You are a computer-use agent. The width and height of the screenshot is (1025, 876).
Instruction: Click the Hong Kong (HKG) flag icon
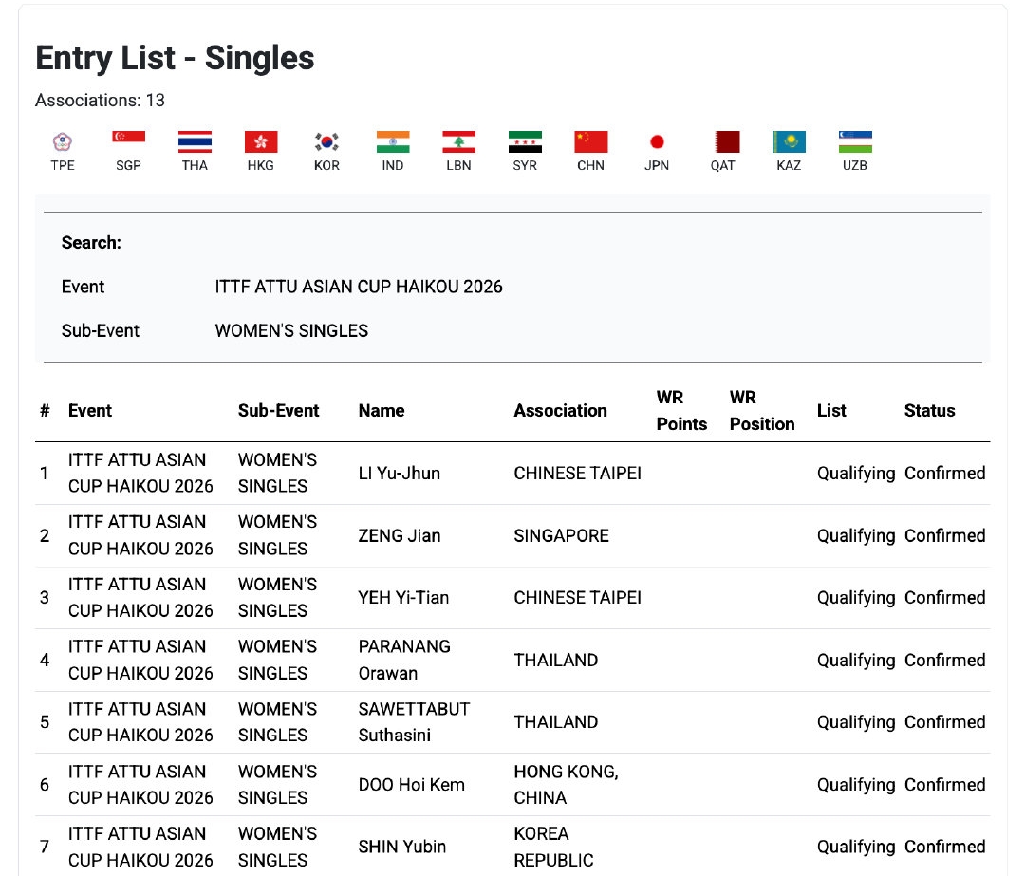[261, 142]
